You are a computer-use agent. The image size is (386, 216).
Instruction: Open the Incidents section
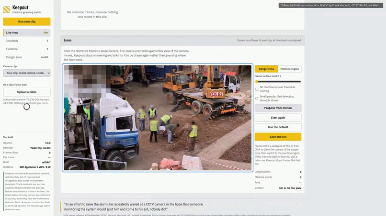[x=27, y=41]
